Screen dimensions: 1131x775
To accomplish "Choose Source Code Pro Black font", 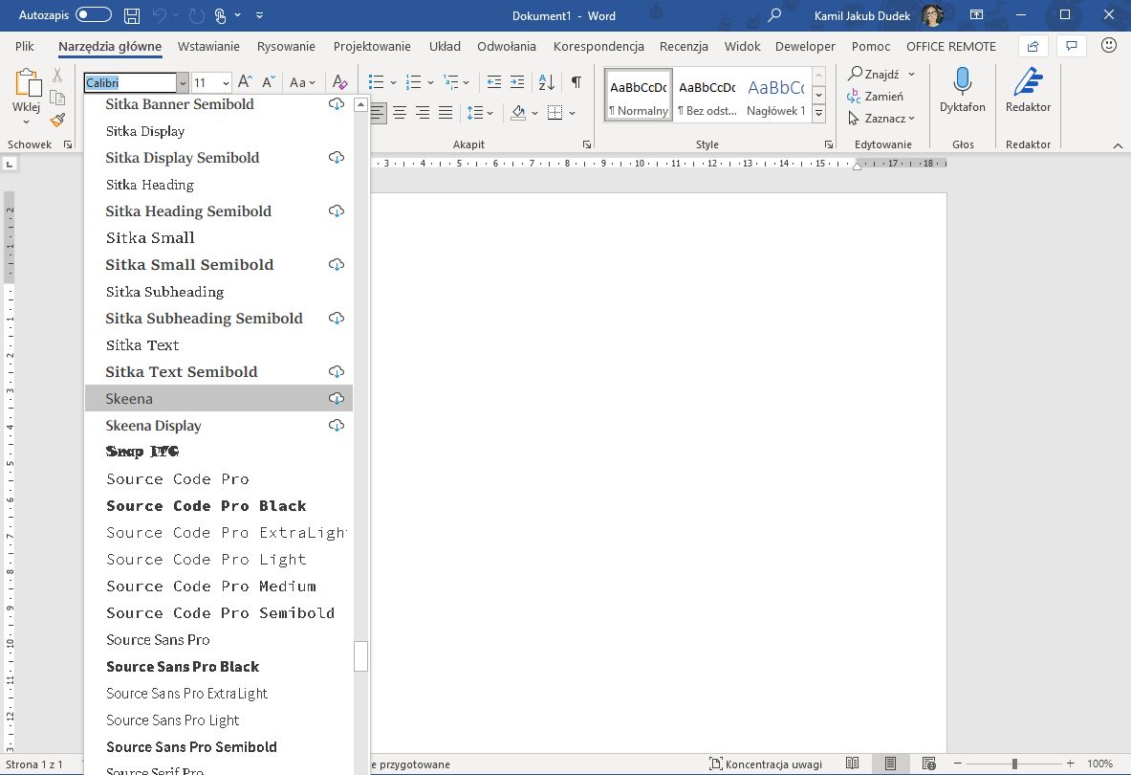I will [x=219, y=506].
